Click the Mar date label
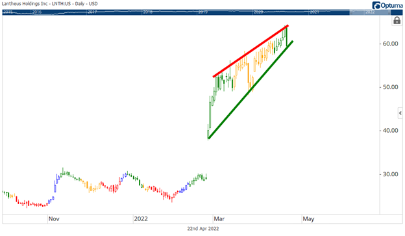 (x=219, y=219)
